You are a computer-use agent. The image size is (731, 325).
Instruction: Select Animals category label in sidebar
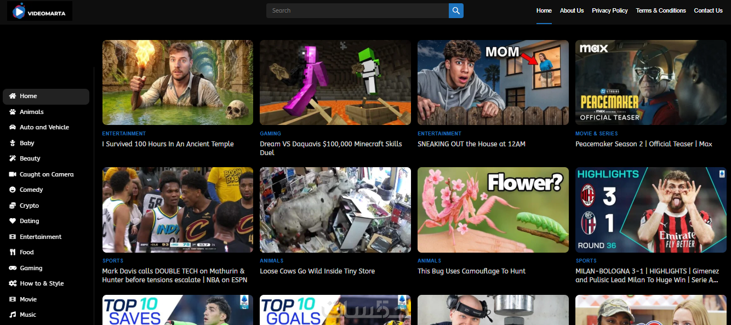[x=32, y=112]
